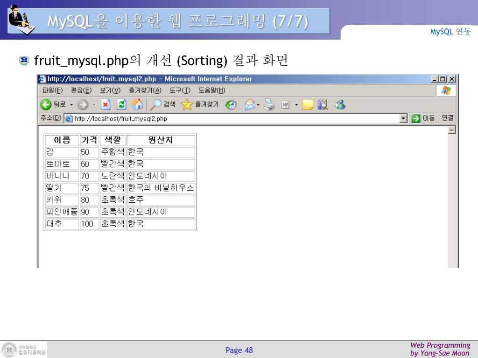The width and height of the screenshot is (478, 358).
Task: Click the 대추 name cell
Action: tap(62, 224)
